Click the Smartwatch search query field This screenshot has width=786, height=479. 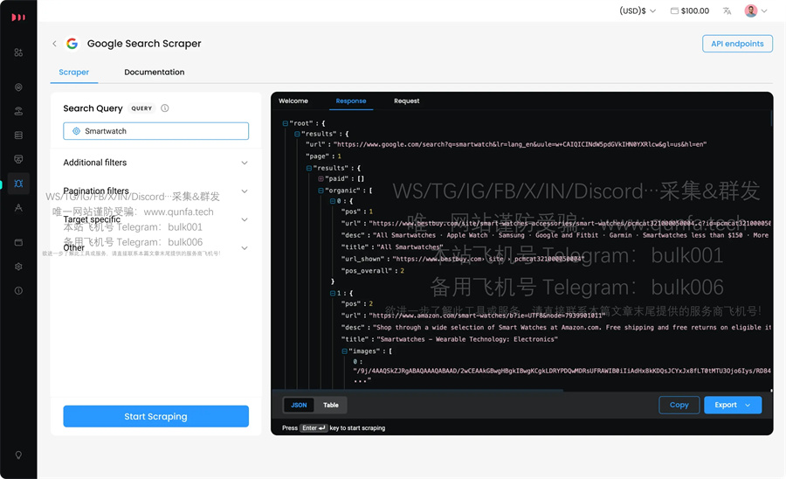coord(156,131)
